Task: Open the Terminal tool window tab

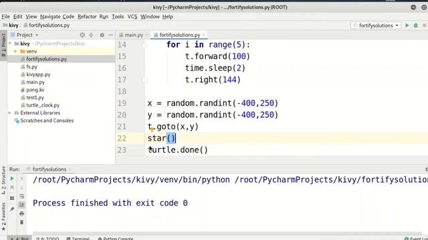Action: pyautogui.click(x=78, y=239)
